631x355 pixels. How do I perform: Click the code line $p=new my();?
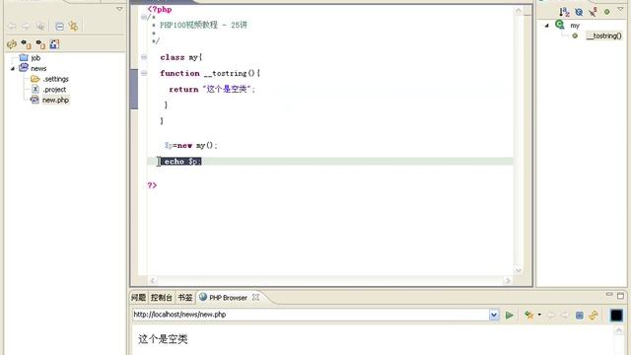[190, 145]
